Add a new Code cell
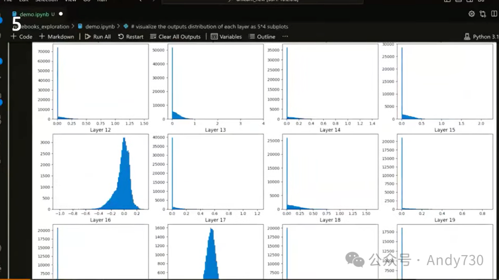The width and height of the screenshot is (499, 280). (22, 36)
